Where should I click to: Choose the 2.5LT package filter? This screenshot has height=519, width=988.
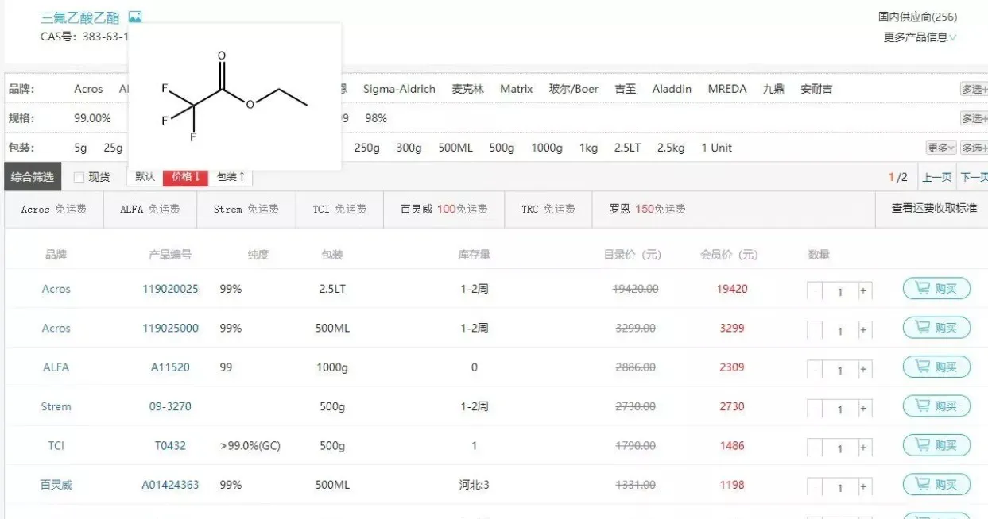coord(627,148)
